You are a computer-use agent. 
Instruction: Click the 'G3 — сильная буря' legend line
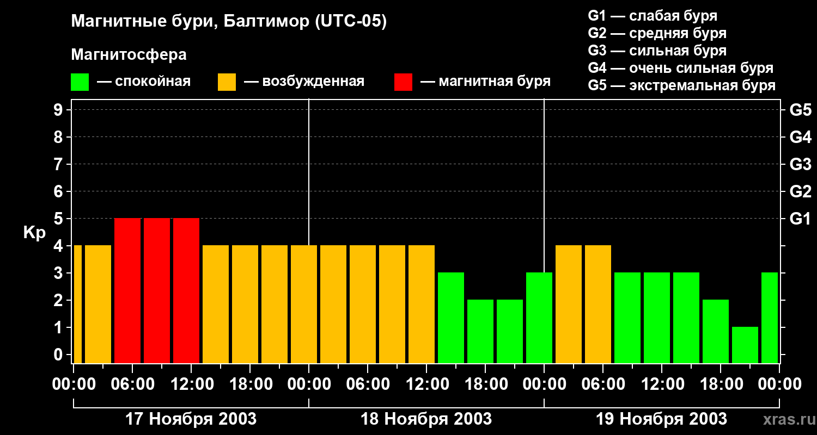pyautogui.click(x=657, y=51)
